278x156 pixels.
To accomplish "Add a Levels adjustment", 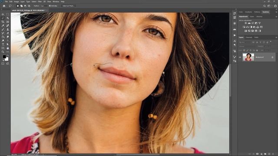I will (249, 23).
